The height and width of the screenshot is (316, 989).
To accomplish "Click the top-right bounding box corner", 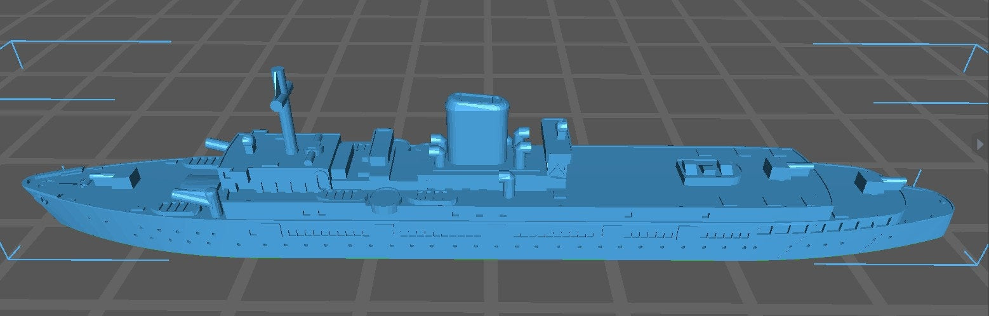I will point(976,47).
